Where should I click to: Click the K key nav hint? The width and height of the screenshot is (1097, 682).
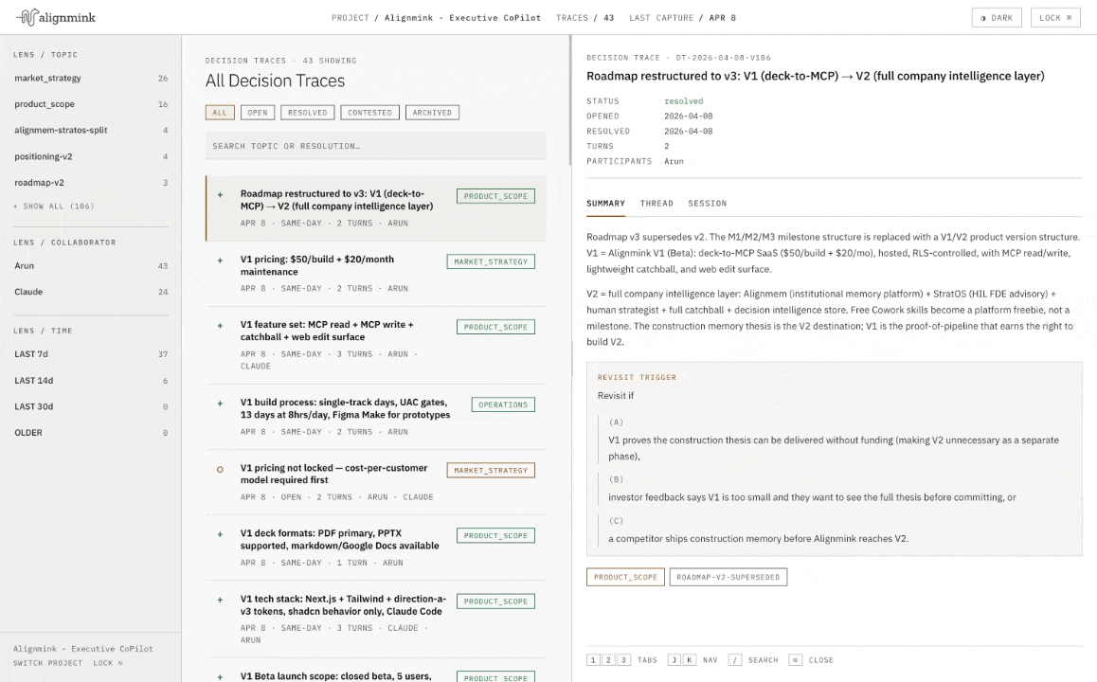click(x=690, y=659)
